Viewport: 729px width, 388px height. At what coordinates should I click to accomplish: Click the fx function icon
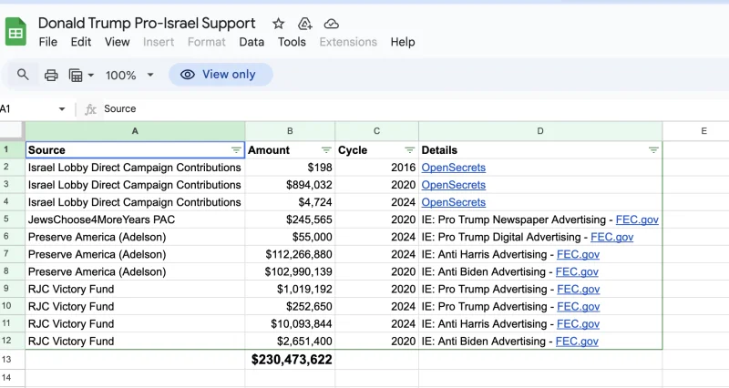[90, 109]
